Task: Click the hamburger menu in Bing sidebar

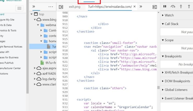Action: coord(19,8)
